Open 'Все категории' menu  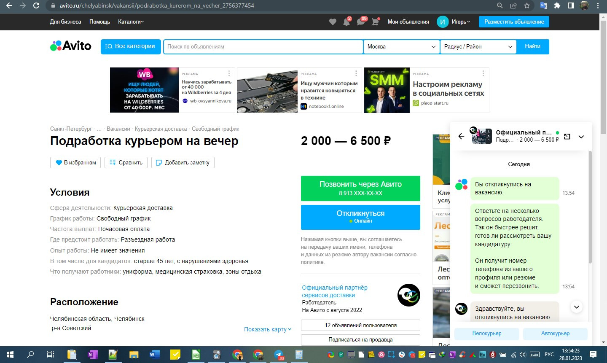pos(131,47)
